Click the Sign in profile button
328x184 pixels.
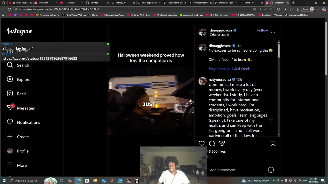coord(308,9)
